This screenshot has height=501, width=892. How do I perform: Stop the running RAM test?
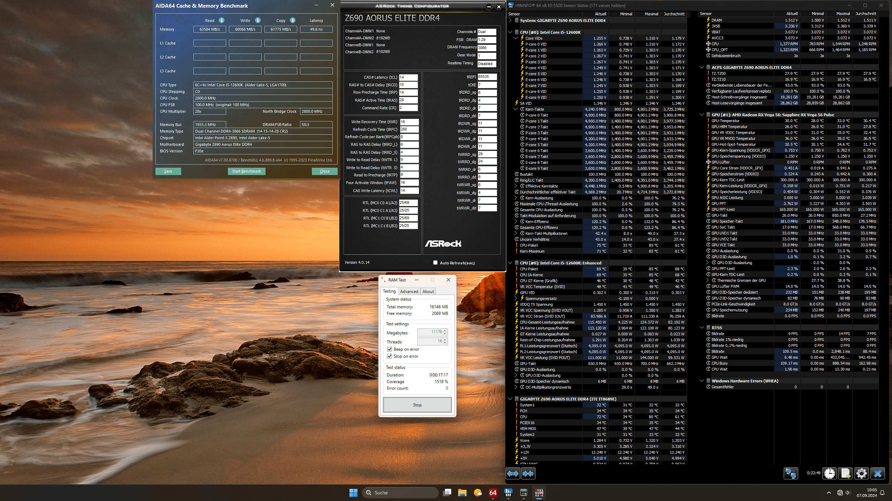point(417,405)
